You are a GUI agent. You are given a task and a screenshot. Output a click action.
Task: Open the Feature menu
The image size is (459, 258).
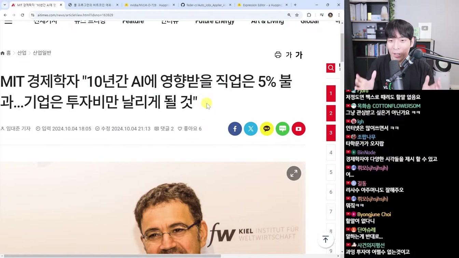coord(133,21)
